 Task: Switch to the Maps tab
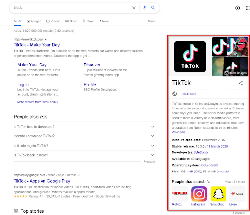tap(88, 21)
